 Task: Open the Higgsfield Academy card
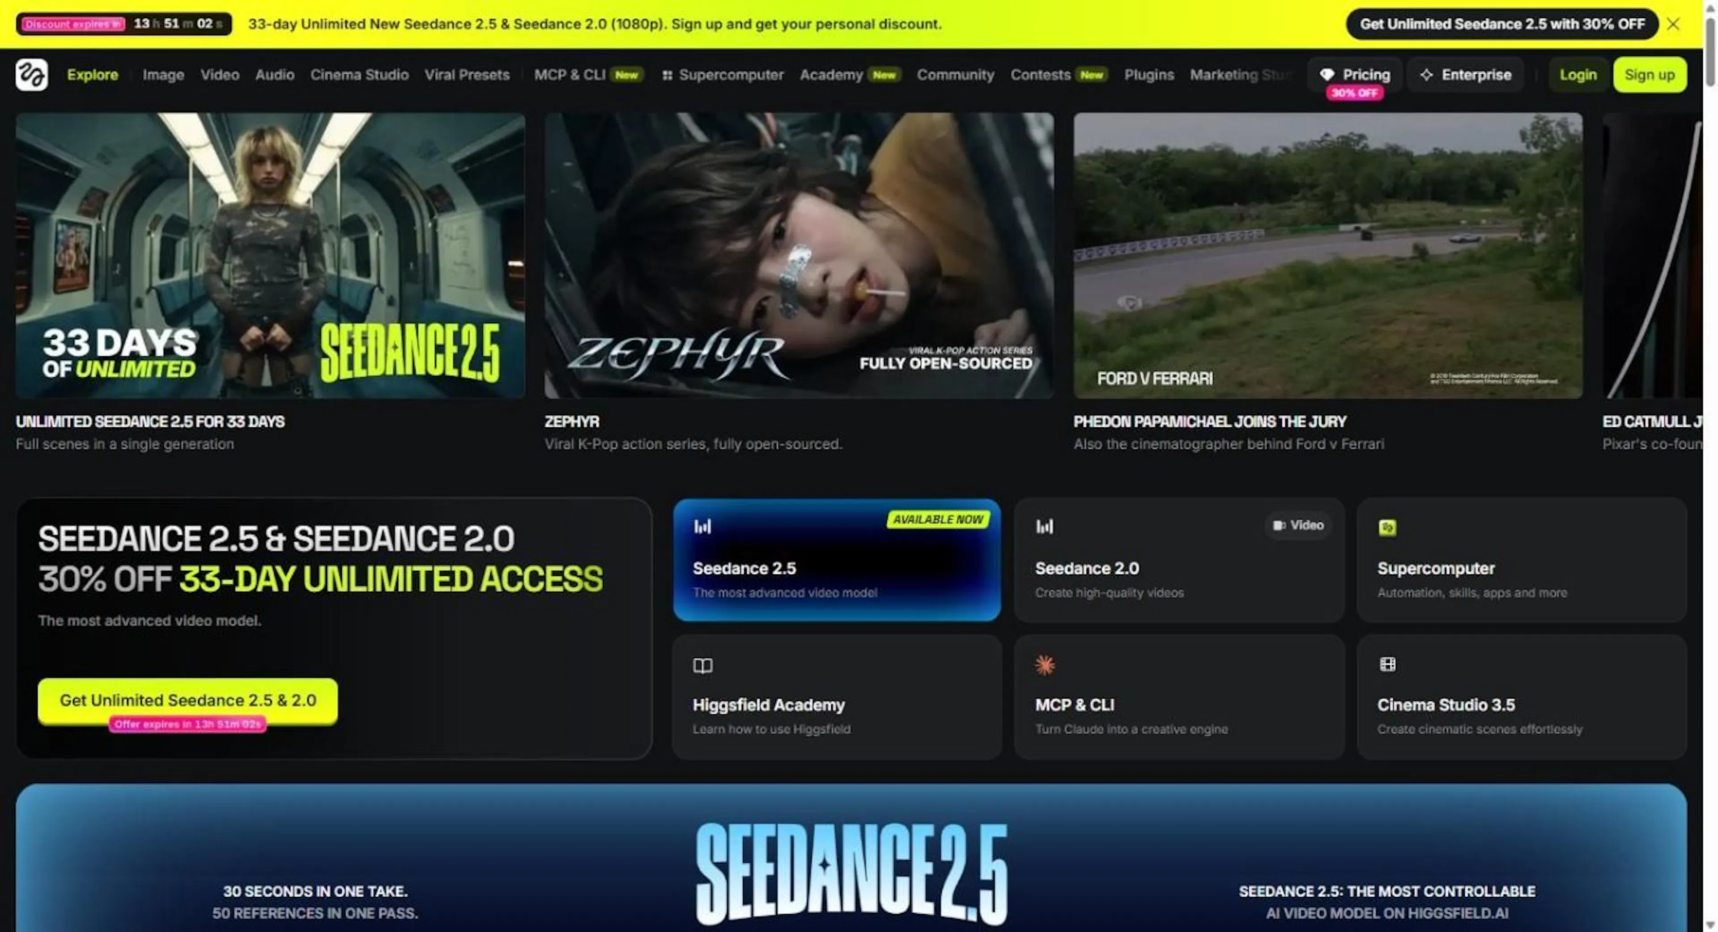[836, 697]
